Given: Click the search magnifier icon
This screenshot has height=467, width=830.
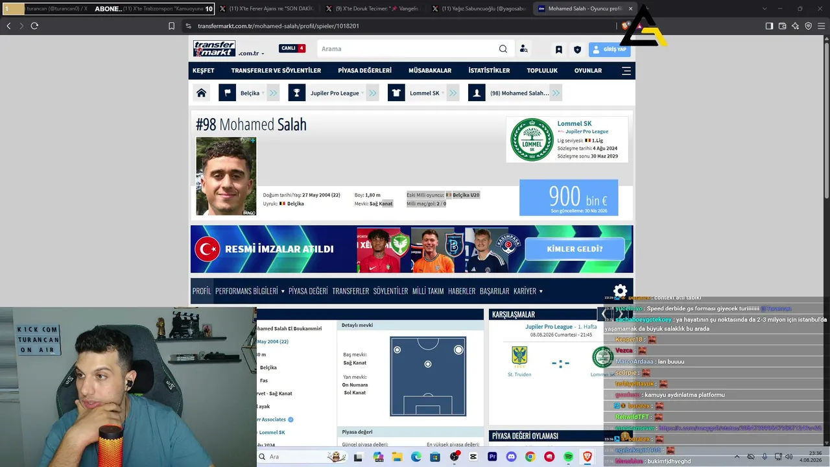Looking at the screenshot, I should [503, 49].
